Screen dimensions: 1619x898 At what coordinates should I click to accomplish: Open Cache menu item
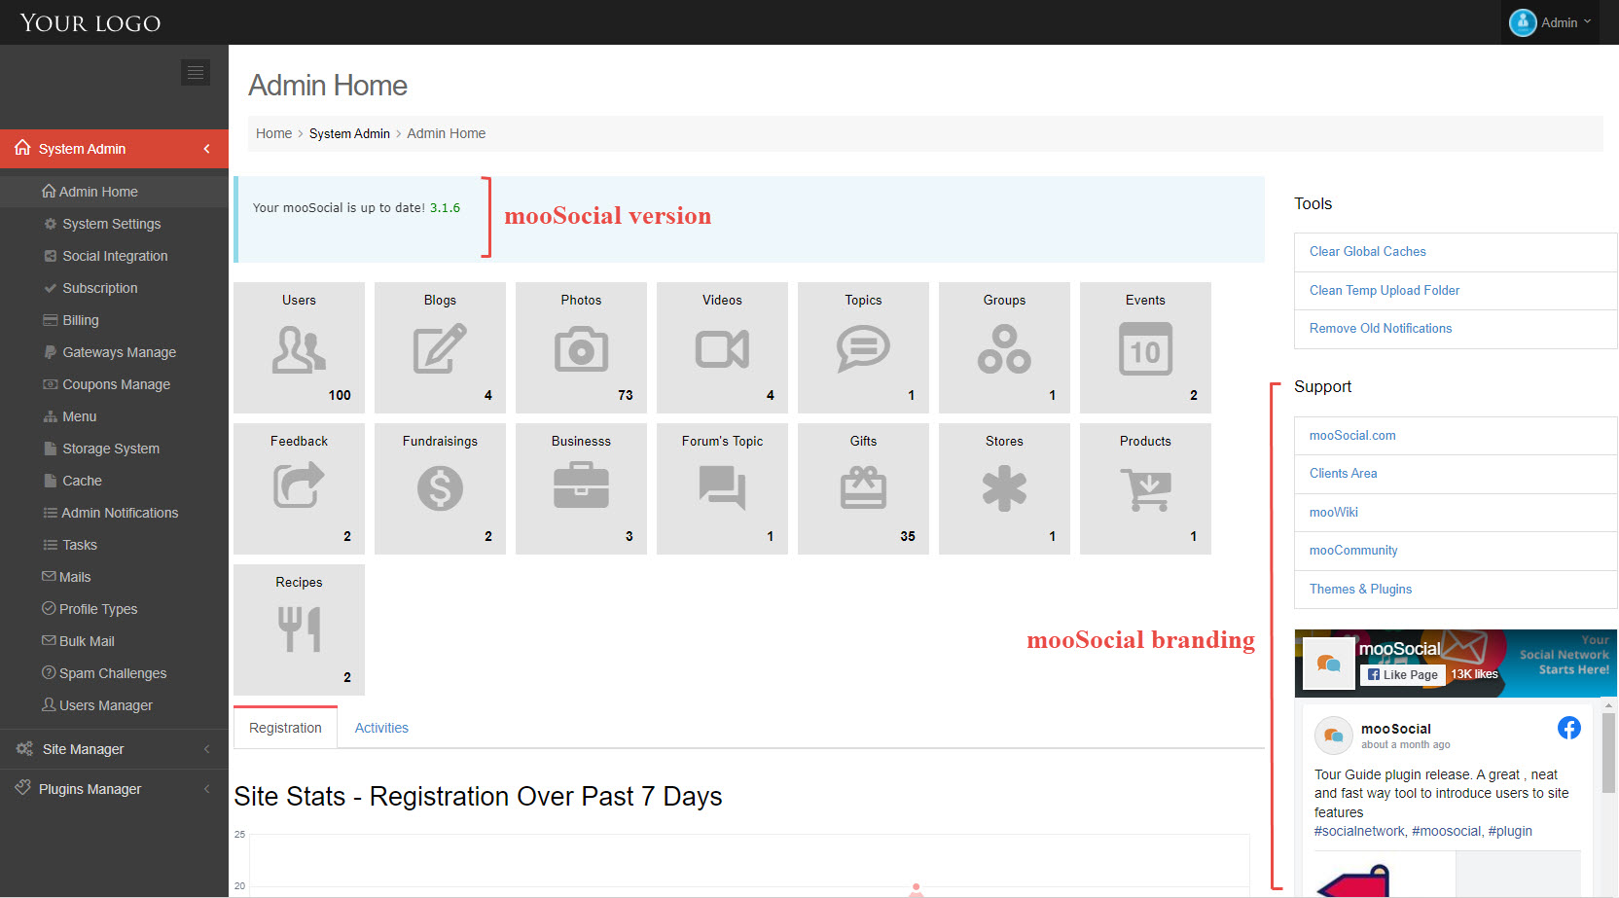[114, 481]
